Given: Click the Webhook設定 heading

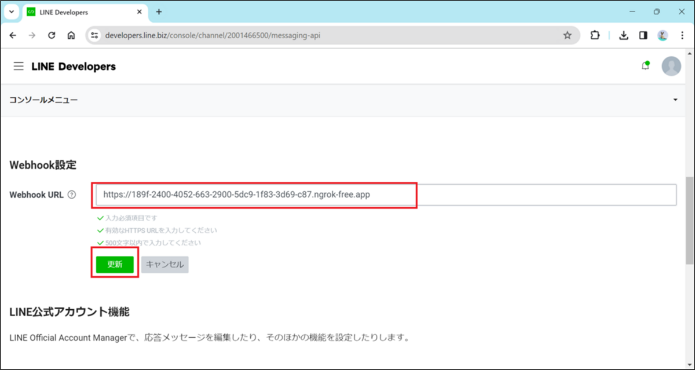Looking at the screenshot, I should 43,165.
